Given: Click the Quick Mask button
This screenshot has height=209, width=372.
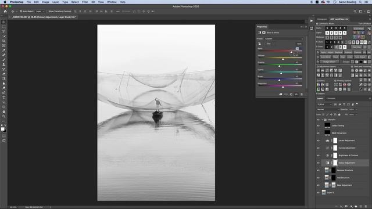Looking at the screenshot, I should pyautogui.click(x=359, y=28).
